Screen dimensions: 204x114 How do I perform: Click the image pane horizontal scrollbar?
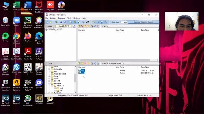[x=115, y=60]
